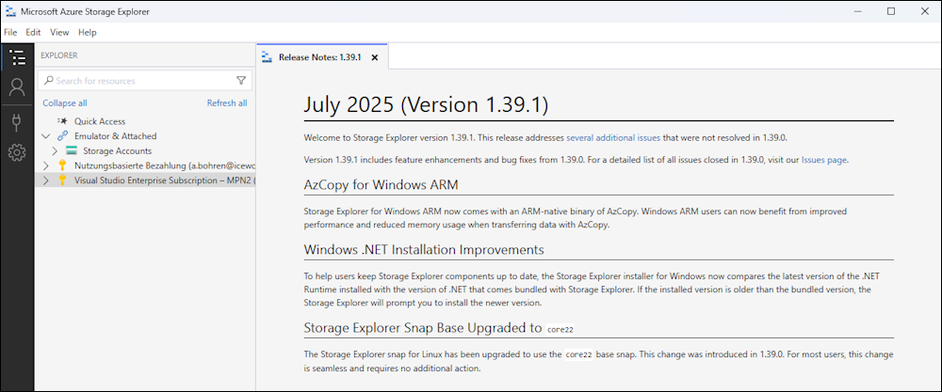942x392 pixels.
Task: Click the Storage Accounts icon
Action: click(x=72, y=151)
